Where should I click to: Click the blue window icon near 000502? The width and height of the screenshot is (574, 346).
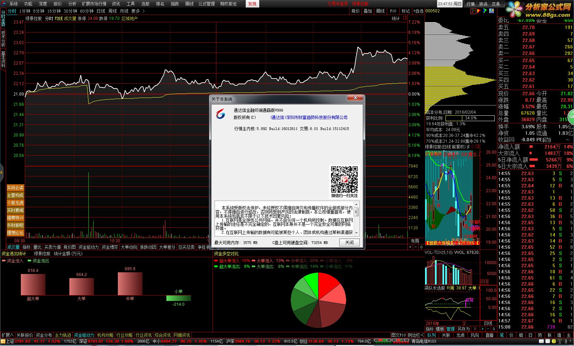491,11
